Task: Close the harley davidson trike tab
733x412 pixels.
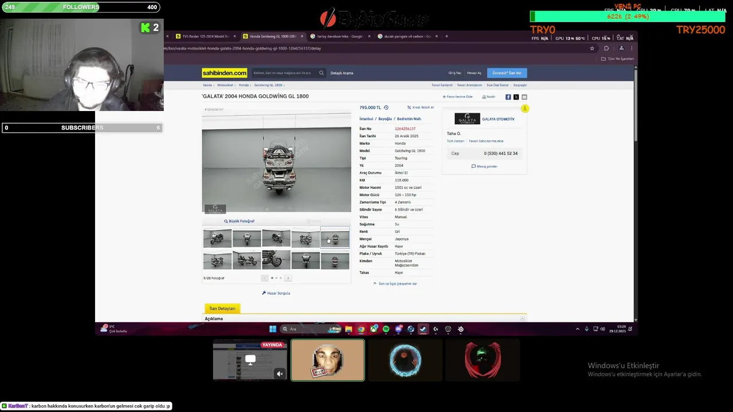Action: [369, 36]
